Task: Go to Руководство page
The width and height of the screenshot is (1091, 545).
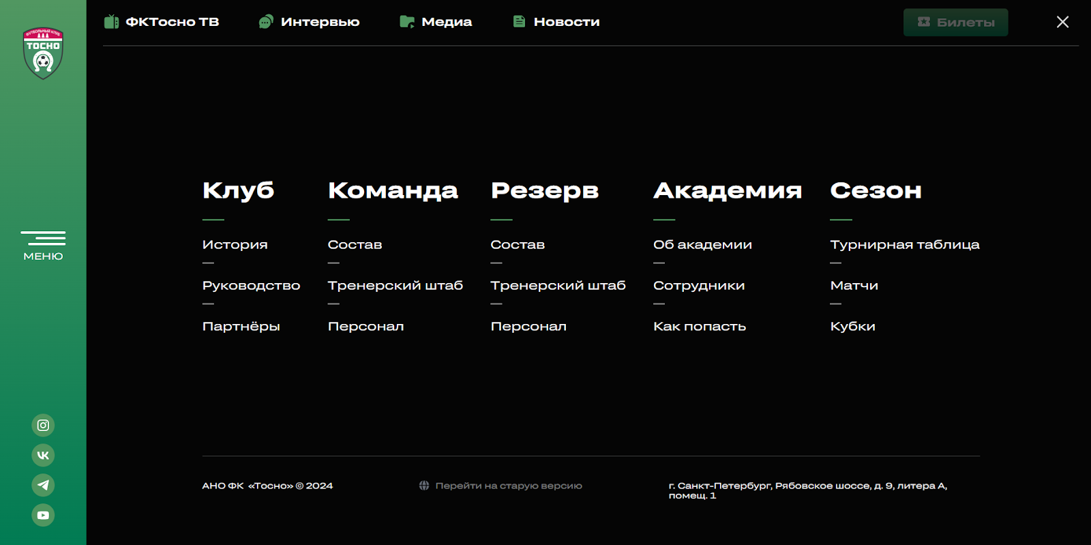Action: click(x=251, y=286)
